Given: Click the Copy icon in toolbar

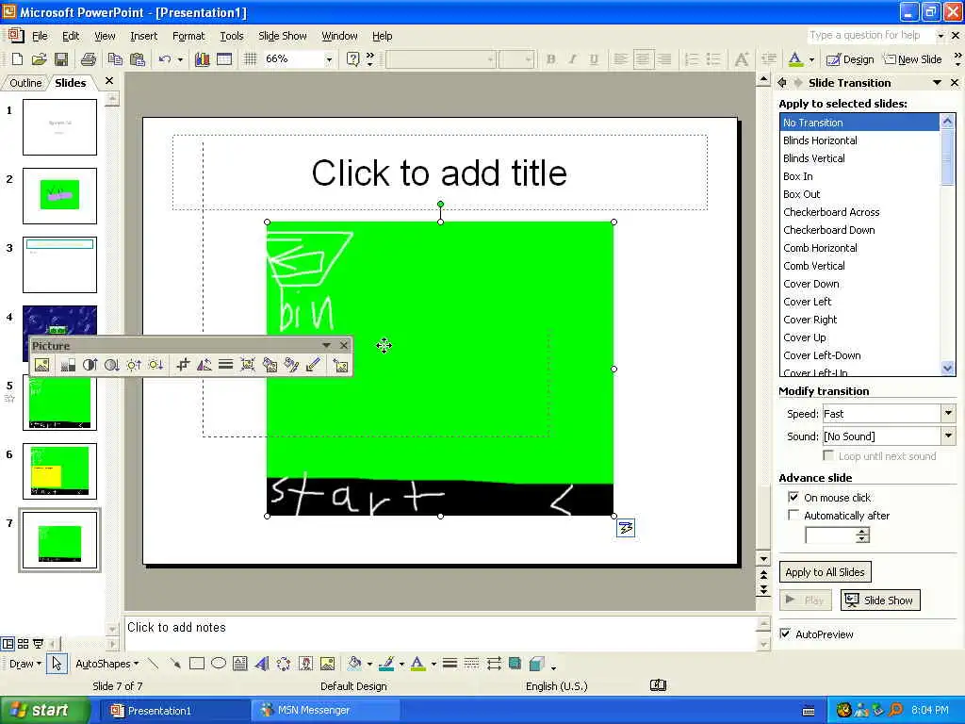Looking at the screenshot, I should (x=115, y=59).
